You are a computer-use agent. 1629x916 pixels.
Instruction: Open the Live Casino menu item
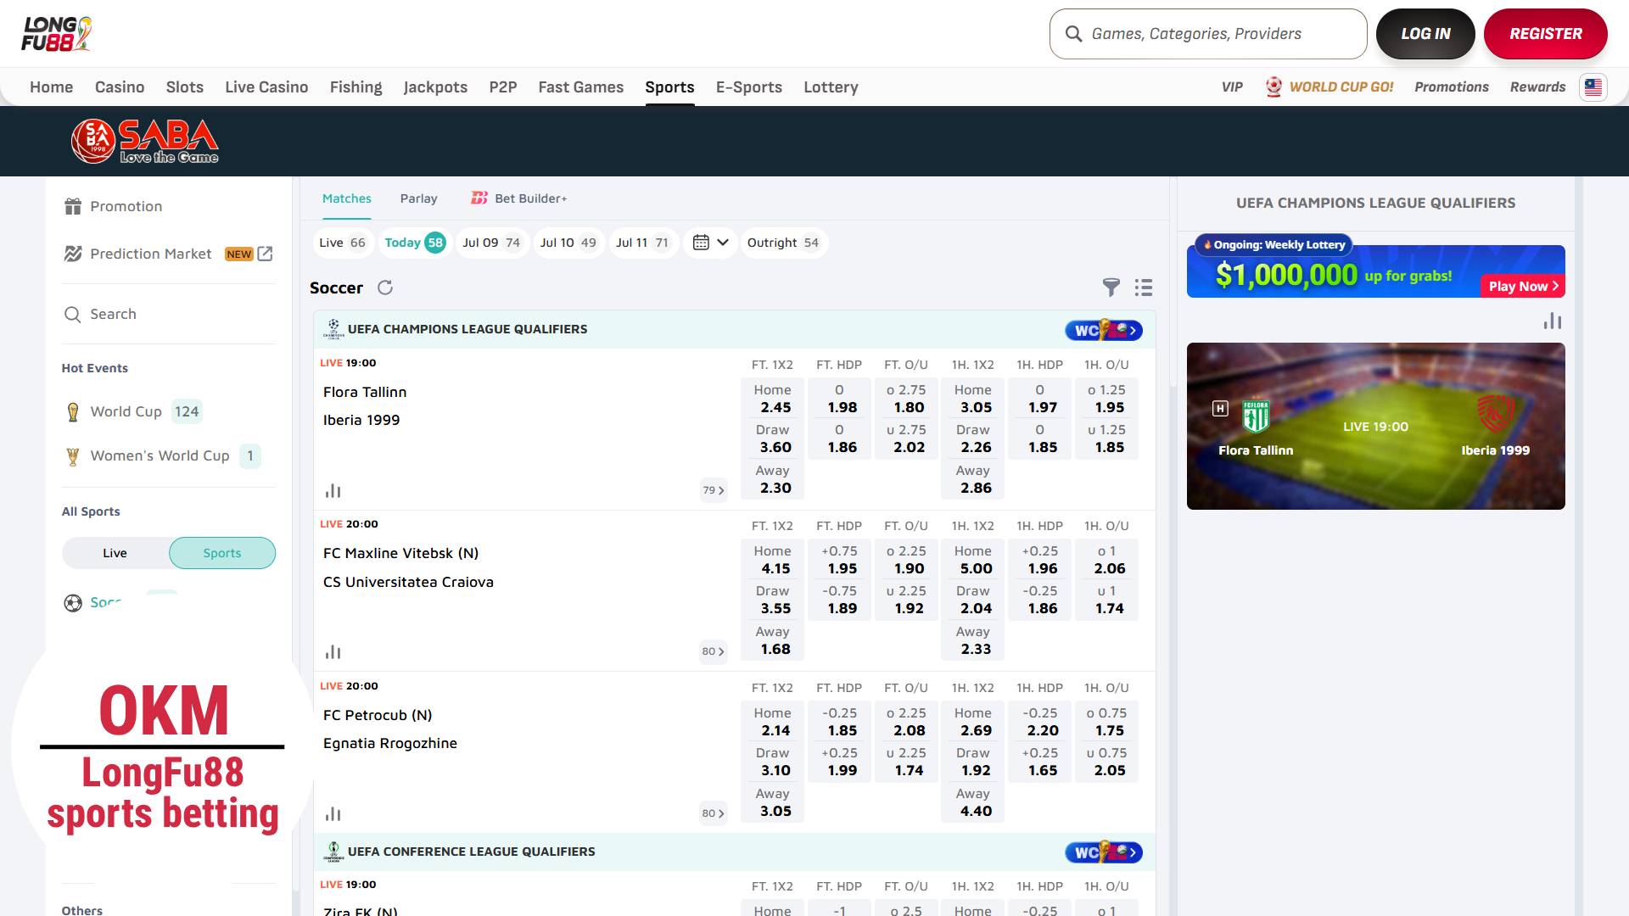266,87
